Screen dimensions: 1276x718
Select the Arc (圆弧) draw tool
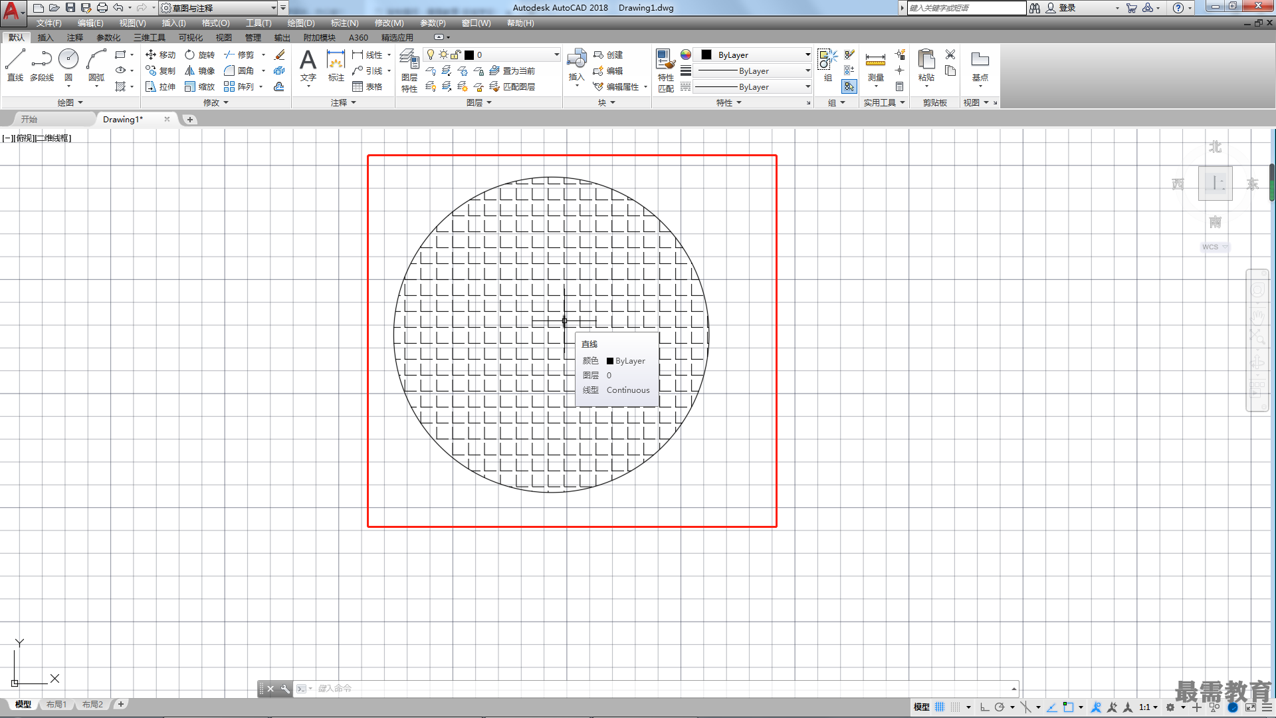click(96, 65)
